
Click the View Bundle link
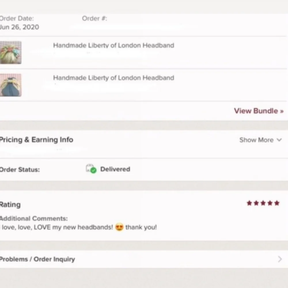click(x=259, y=111)
